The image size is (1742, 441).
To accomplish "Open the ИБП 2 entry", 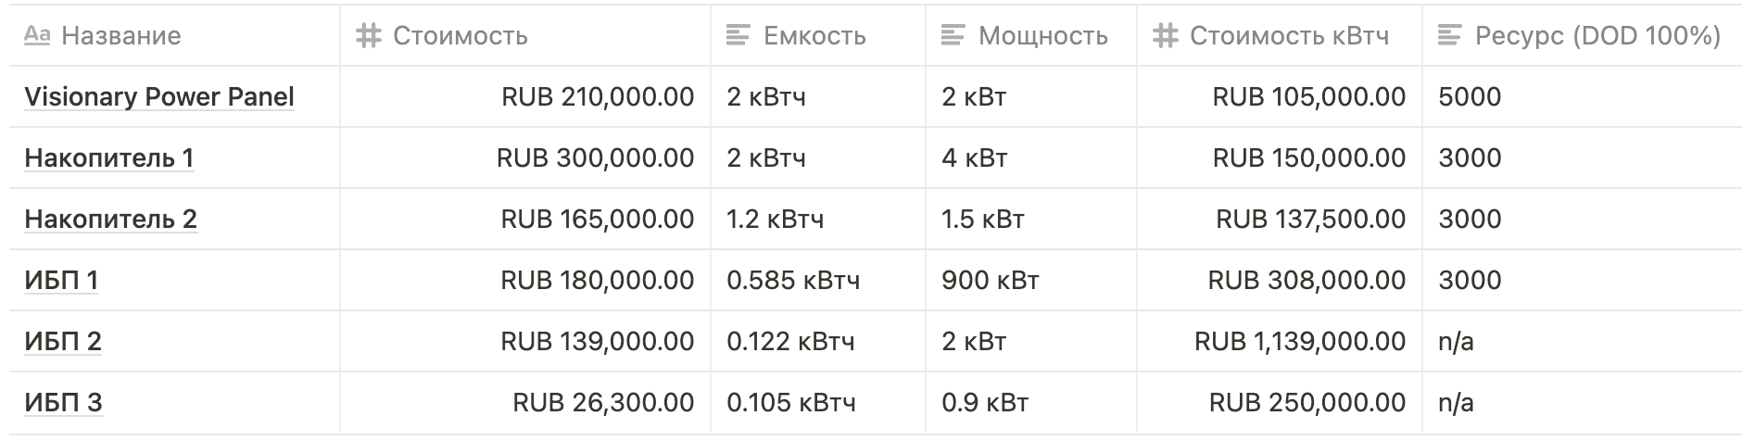I will [x=63, y=341].
